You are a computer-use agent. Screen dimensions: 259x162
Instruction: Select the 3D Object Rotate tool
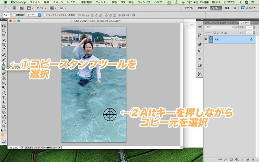click(x=4, y=112)
